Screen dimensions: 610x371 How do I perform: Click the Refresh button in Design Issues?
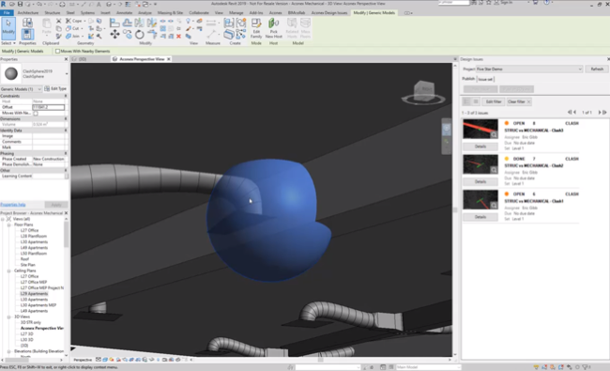point(597,69)
